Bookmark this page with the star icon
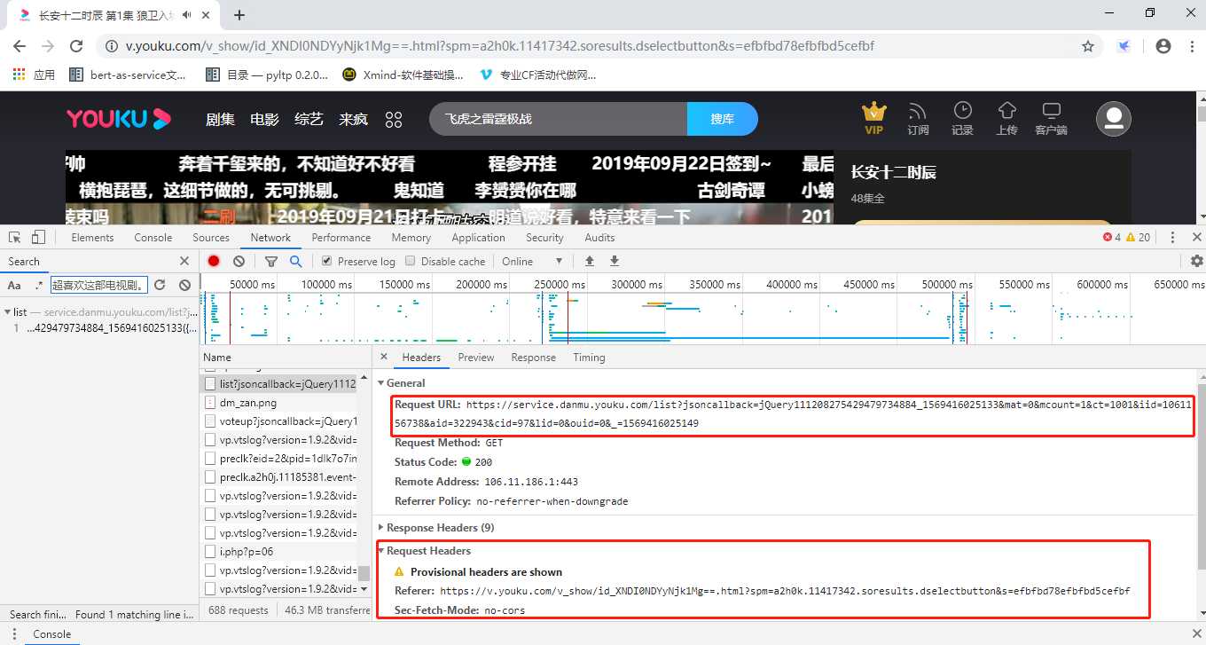Viewport: 1206px width, 645px height. pos(1088,46)
